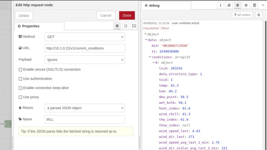267x150 pixels.
Task: Click the wind_dir_last value 171
Action: pos(191,137)
